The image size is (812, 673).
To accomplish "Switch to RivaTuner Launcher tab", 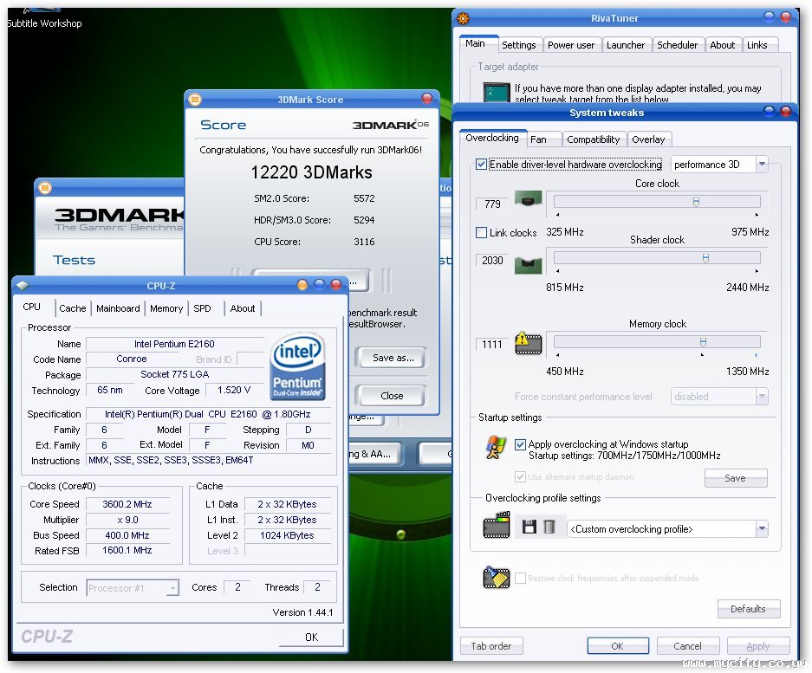I will pyautogui.click(x=626, y=45).
